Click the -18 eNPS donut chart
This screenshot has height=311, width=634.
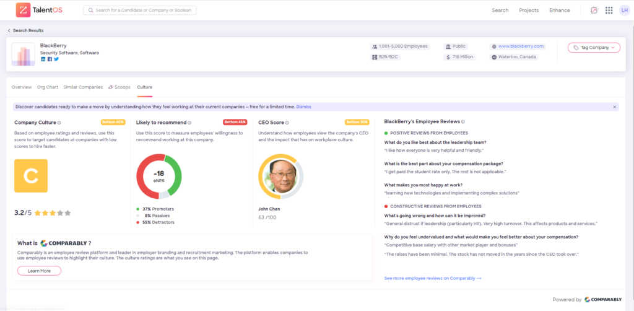coord(159,177)
